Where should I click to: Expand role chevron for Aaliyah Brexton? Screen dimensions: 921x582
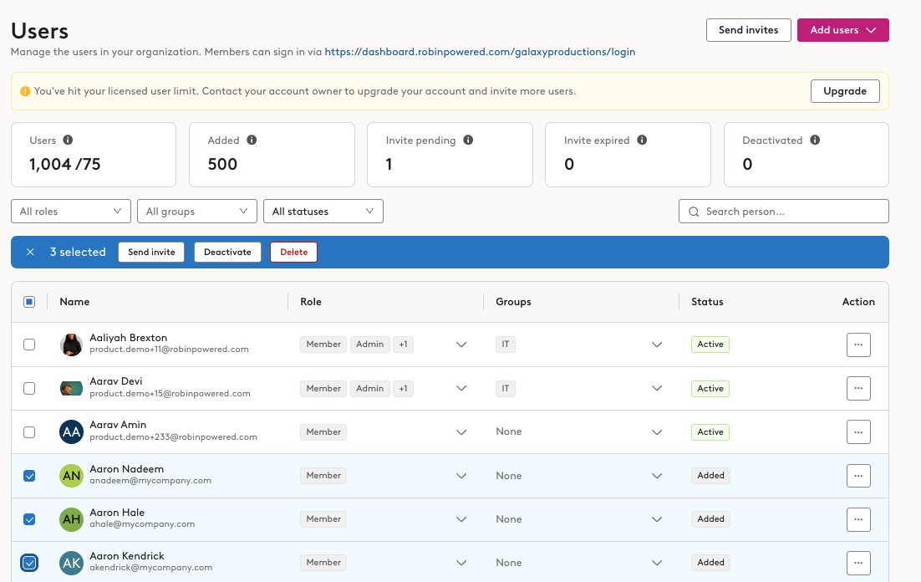point(461,345)
